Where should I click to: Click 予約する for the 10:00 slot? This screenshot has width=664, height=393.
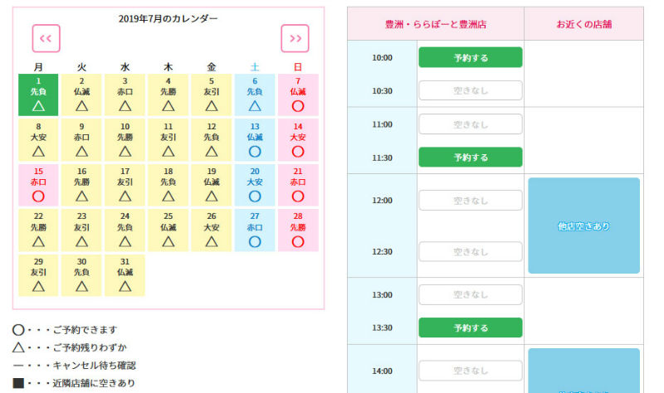pyautogui.click(x=470, y=57)
